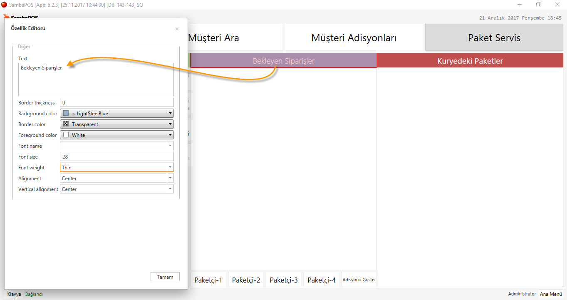Switch to the Müşteri Adisyonları tab

(354, 38)
